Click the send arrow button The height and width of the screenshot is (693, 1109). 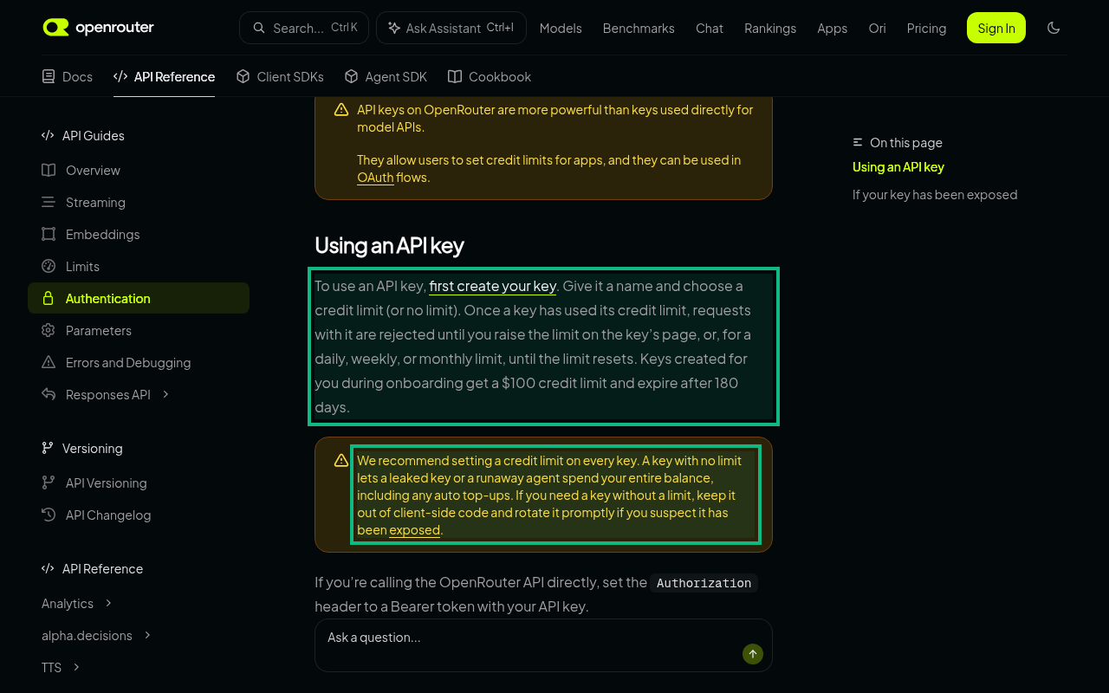coord(753,654)
